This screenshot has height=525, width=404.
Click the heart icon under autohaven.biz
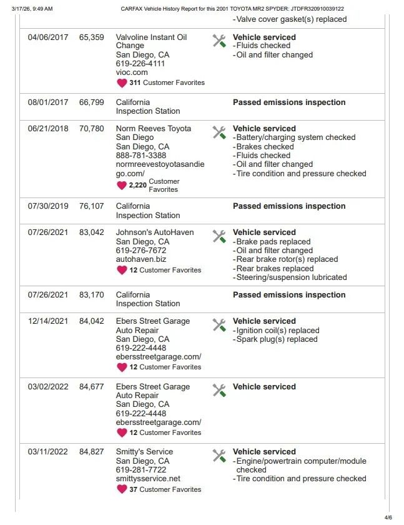pyautogui.click(x=122, y=270)
